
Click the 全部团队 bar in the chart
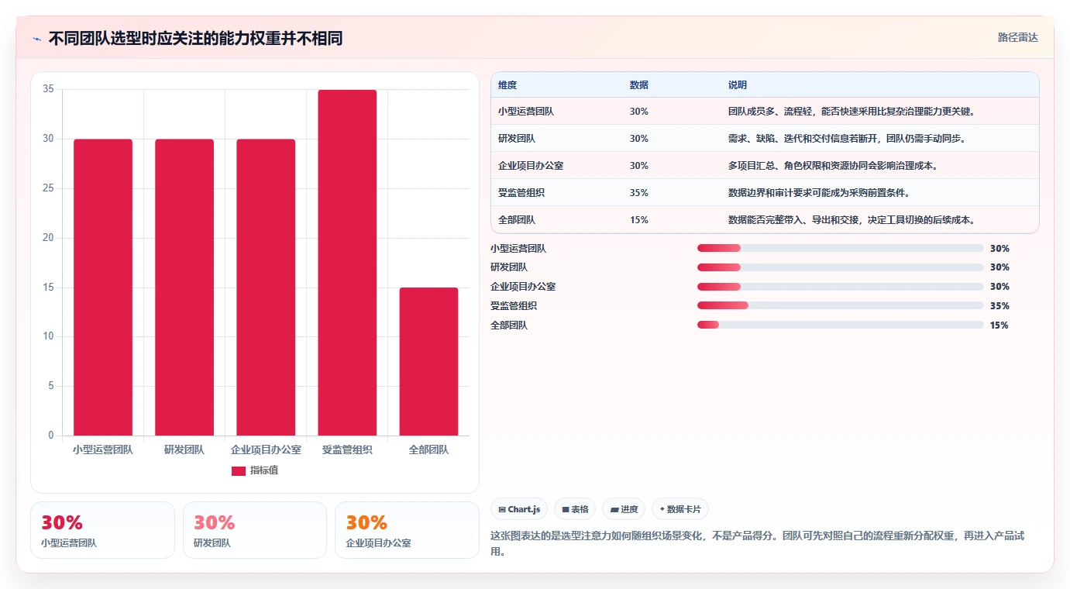click(x=428, y=362)
